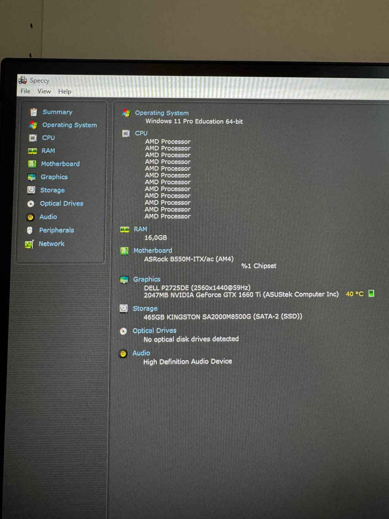
Task: Open Optical Drives page from sidebar
Action: (62, 204)
